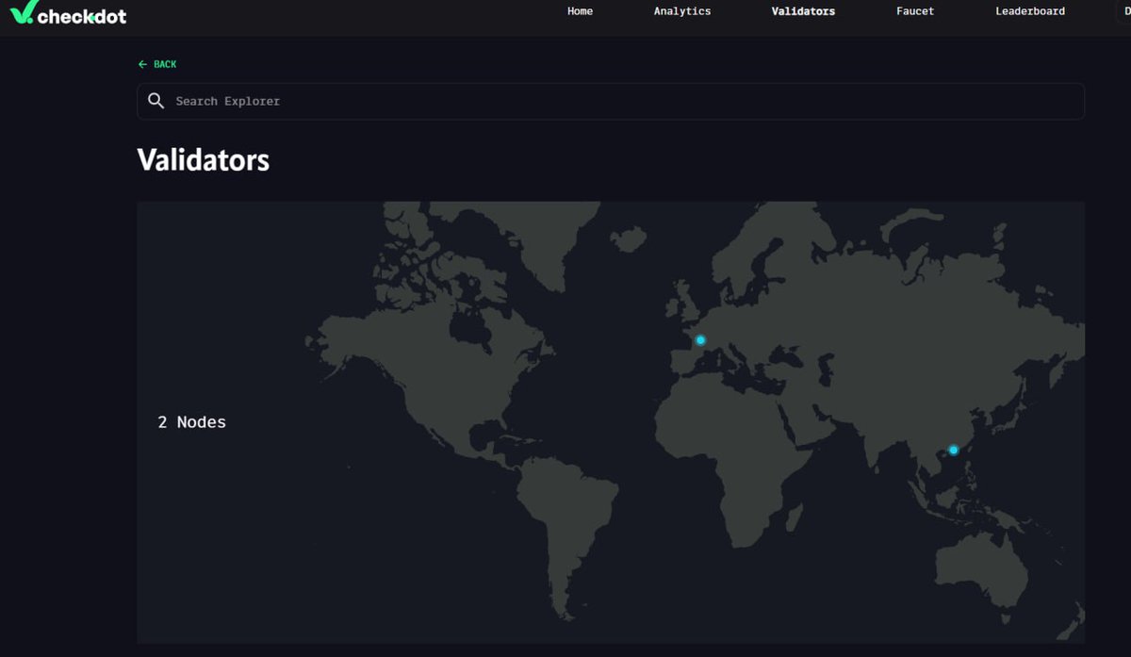Click the 2 Nodes label
This screenshot has height=657, width=1131.
[192, 422]
